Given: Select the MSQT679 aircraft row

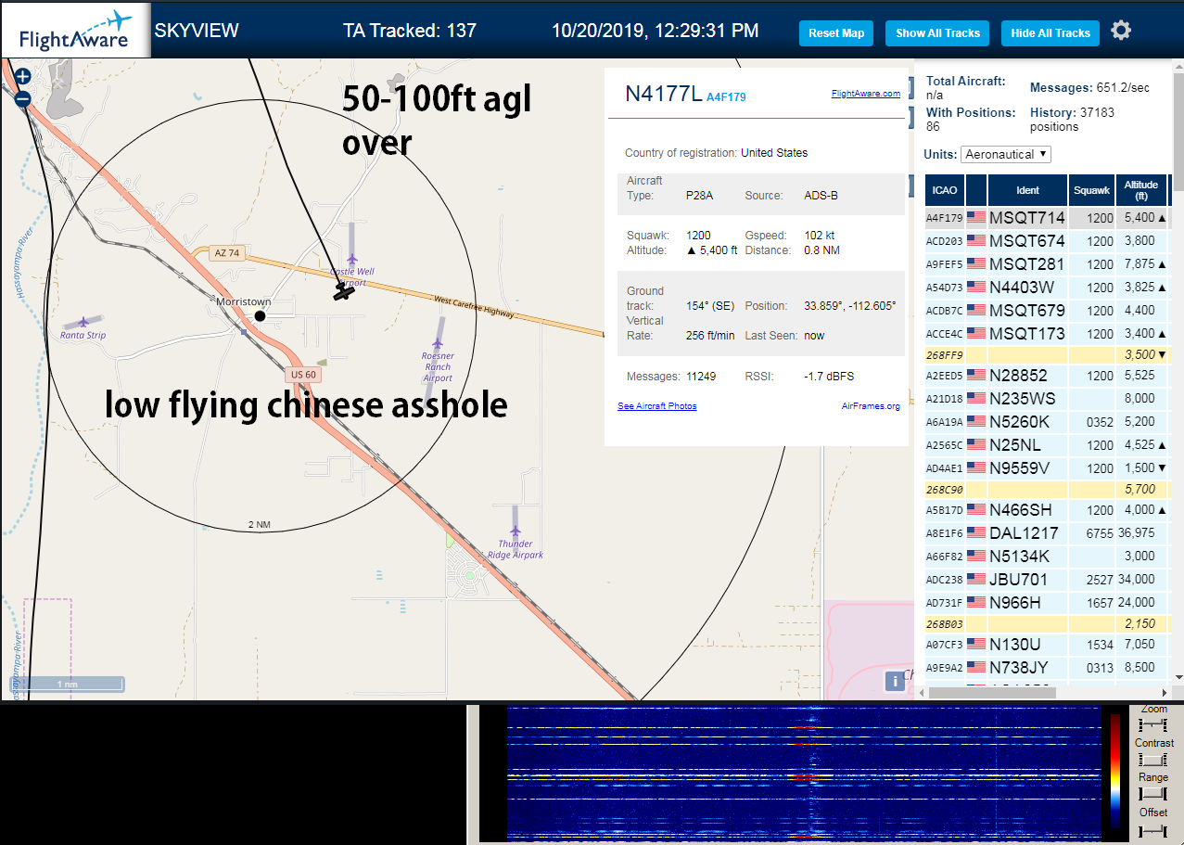Looking at the screenshot, I should (1047, 311).
